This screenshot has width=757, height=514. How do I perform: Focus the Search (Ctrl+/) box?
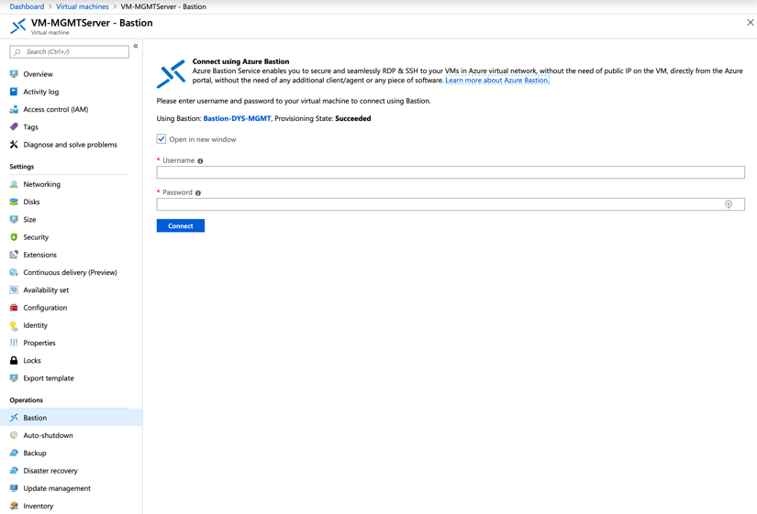coord(69,51)
